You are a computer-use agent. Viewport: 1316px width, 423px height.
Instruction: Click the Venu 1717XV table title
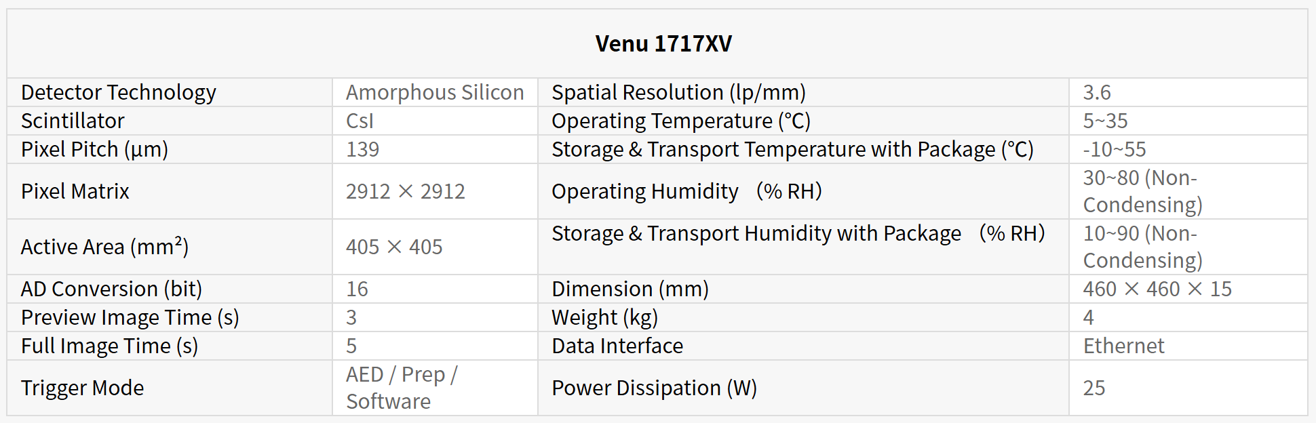click(x=663, y=44)
